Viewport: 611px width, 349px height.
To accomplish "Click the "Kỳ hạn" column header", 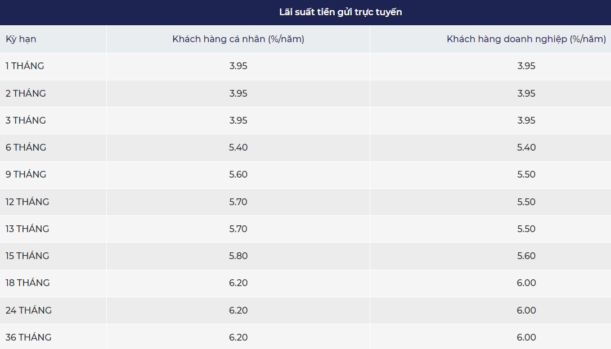I will tap(21, 39).
